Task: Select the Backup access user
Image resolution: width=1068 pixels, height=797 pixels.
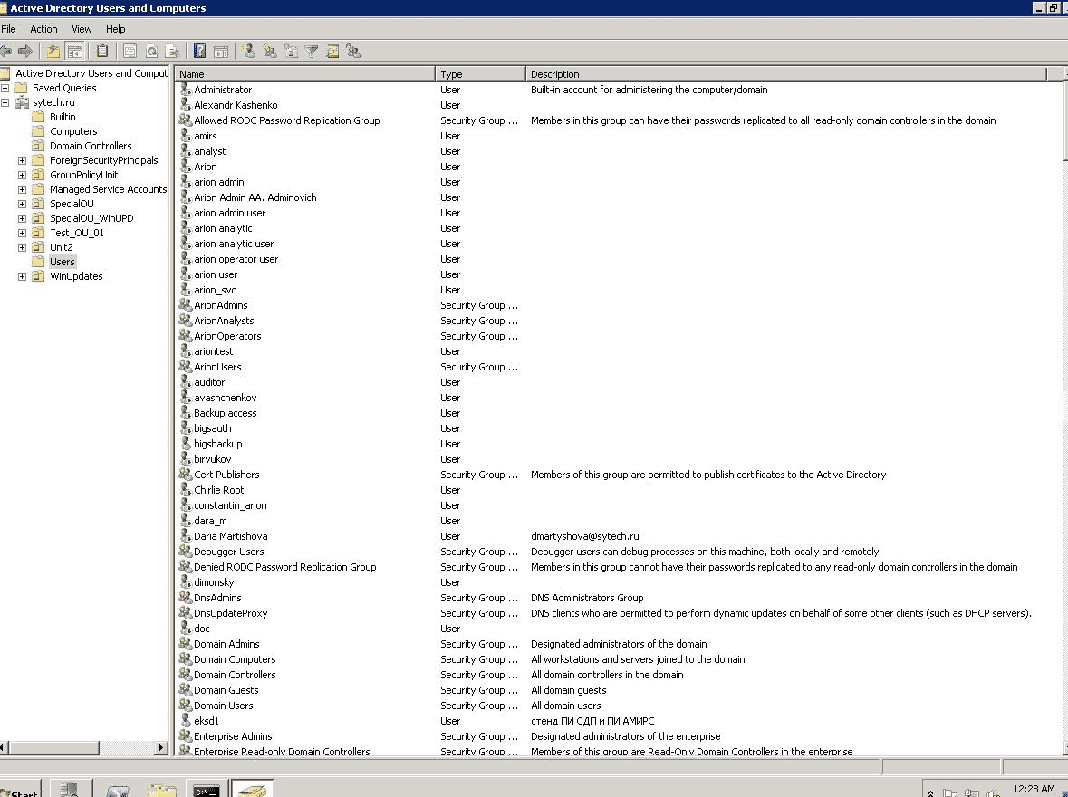Action: click(226, 413)
